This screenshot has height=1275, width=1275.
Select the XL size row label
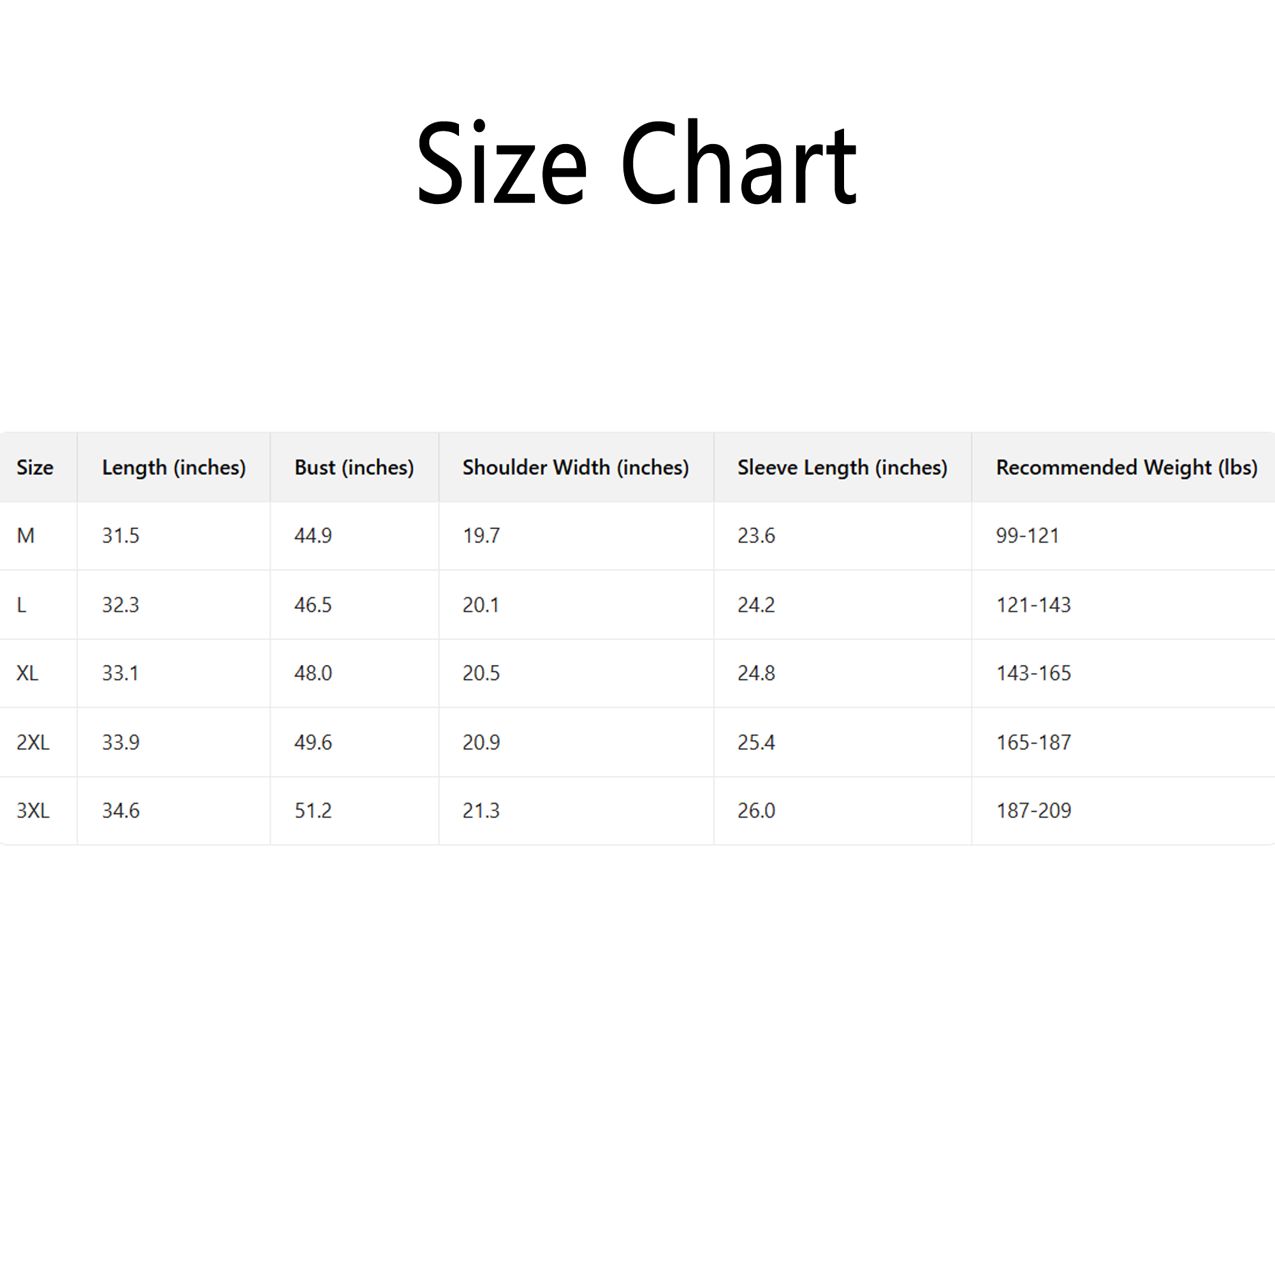[27, 673]
